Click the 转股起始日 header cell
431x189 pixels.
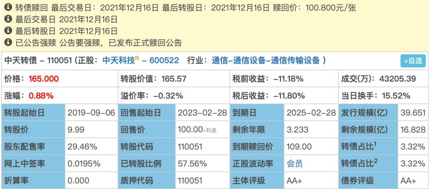click(33, 112)
